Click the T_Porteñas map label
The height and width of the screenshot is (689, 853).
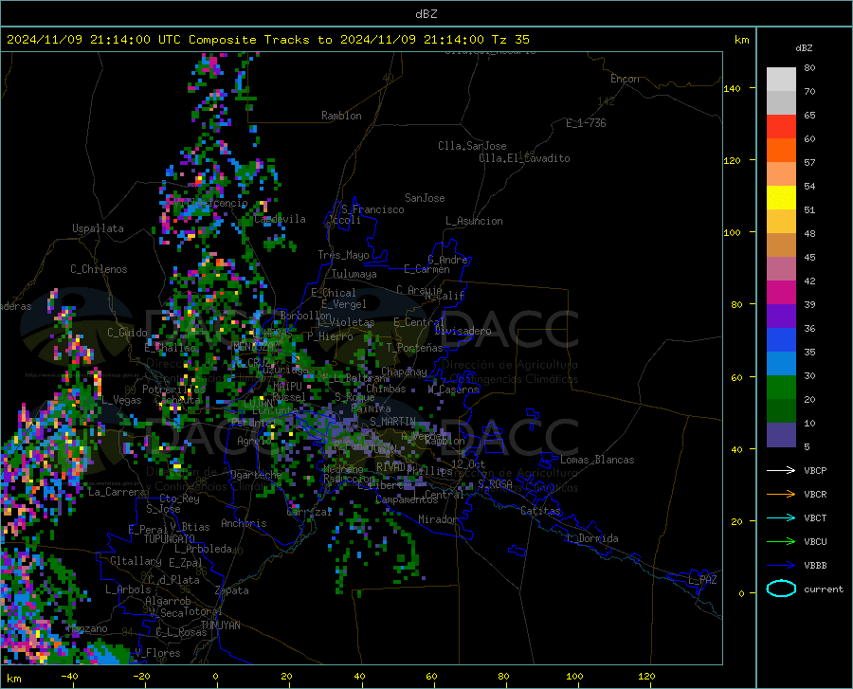click(414, 348)
